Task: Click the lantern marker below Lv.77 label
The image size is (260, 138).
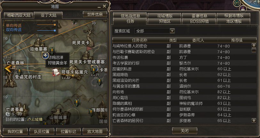Action: 99,81
